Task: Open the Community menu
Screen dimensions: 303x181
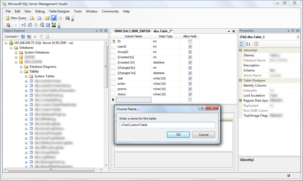Action: (110, 11)
